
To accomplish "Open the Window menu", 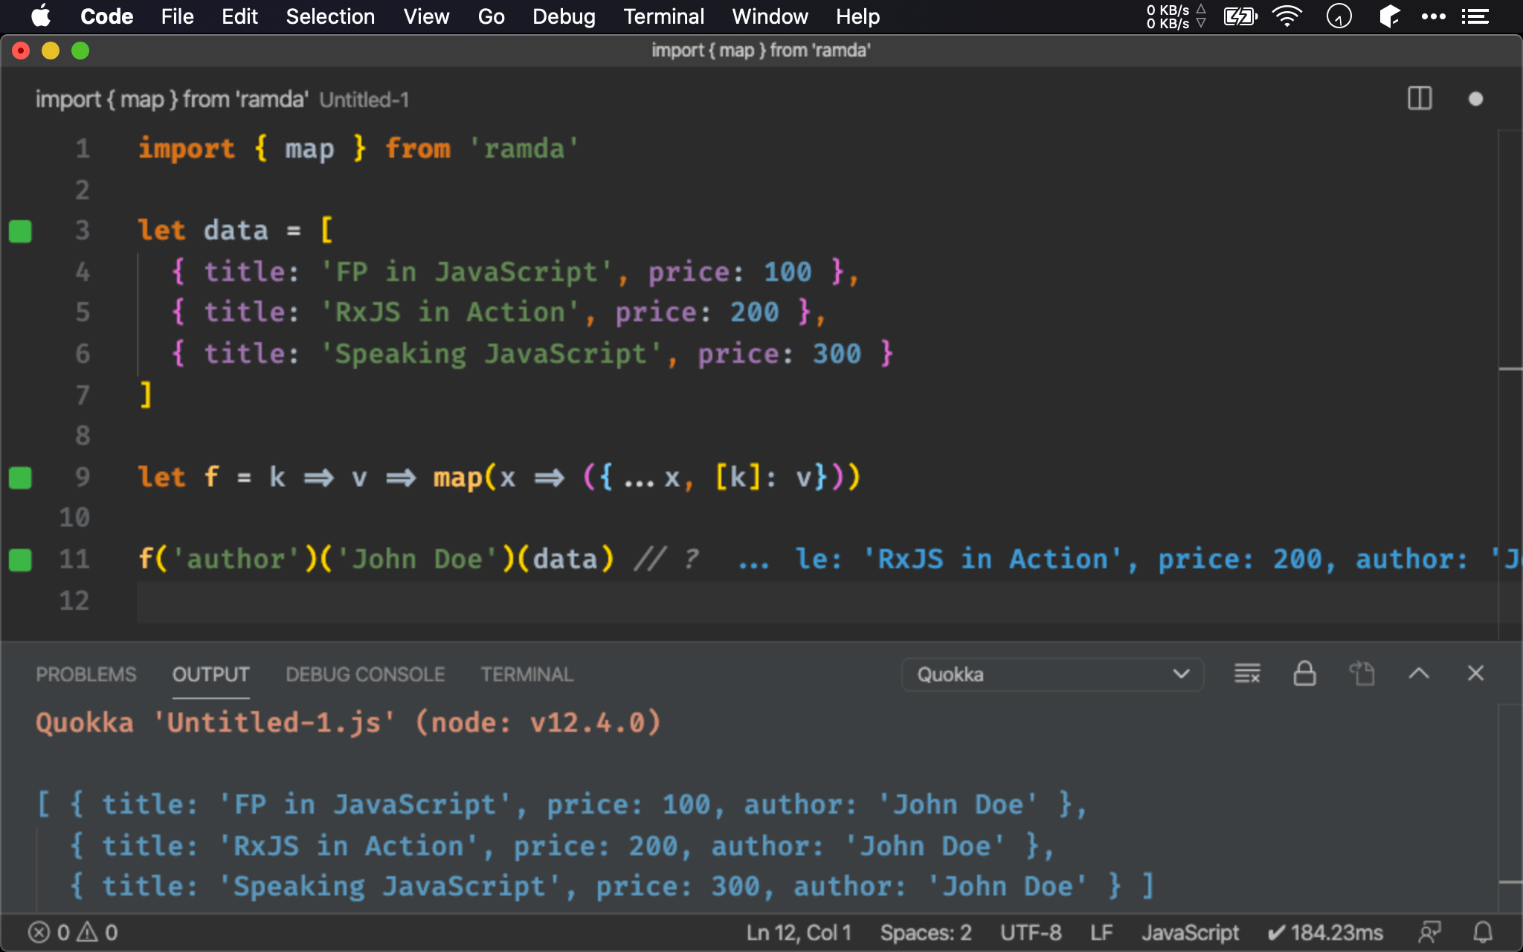I will pyautogui.click(x=770, y=16).
